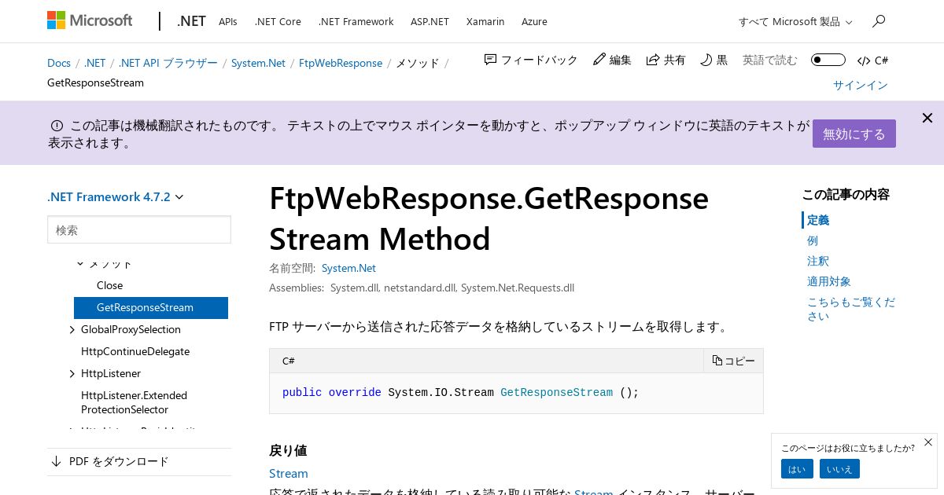Click the share arrow icon

(653, 60)
